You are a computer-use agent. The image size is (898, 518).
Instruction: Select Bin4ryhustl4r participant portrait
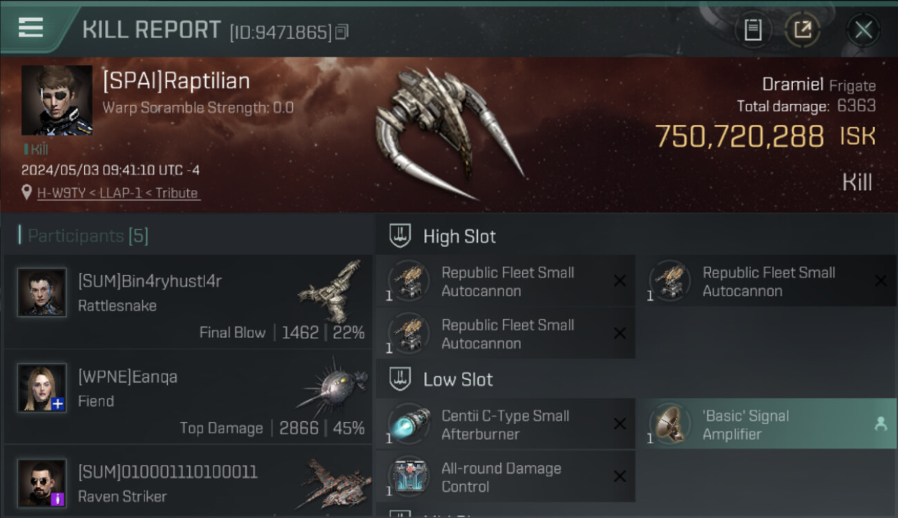coord(42,293)
